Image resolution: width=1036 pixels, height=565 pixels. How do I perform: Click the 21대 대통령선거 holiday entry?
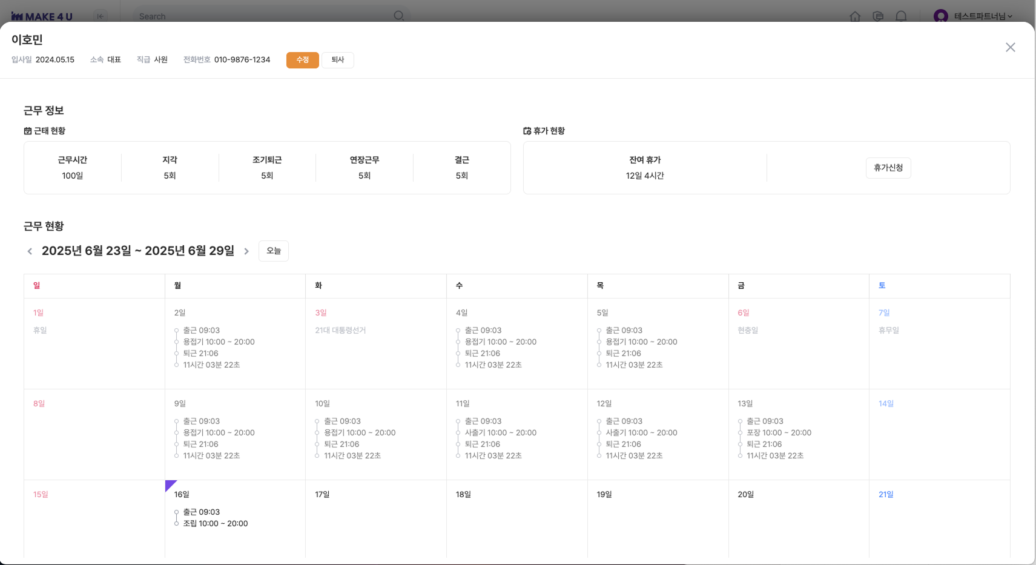click(x=340, y=331)
